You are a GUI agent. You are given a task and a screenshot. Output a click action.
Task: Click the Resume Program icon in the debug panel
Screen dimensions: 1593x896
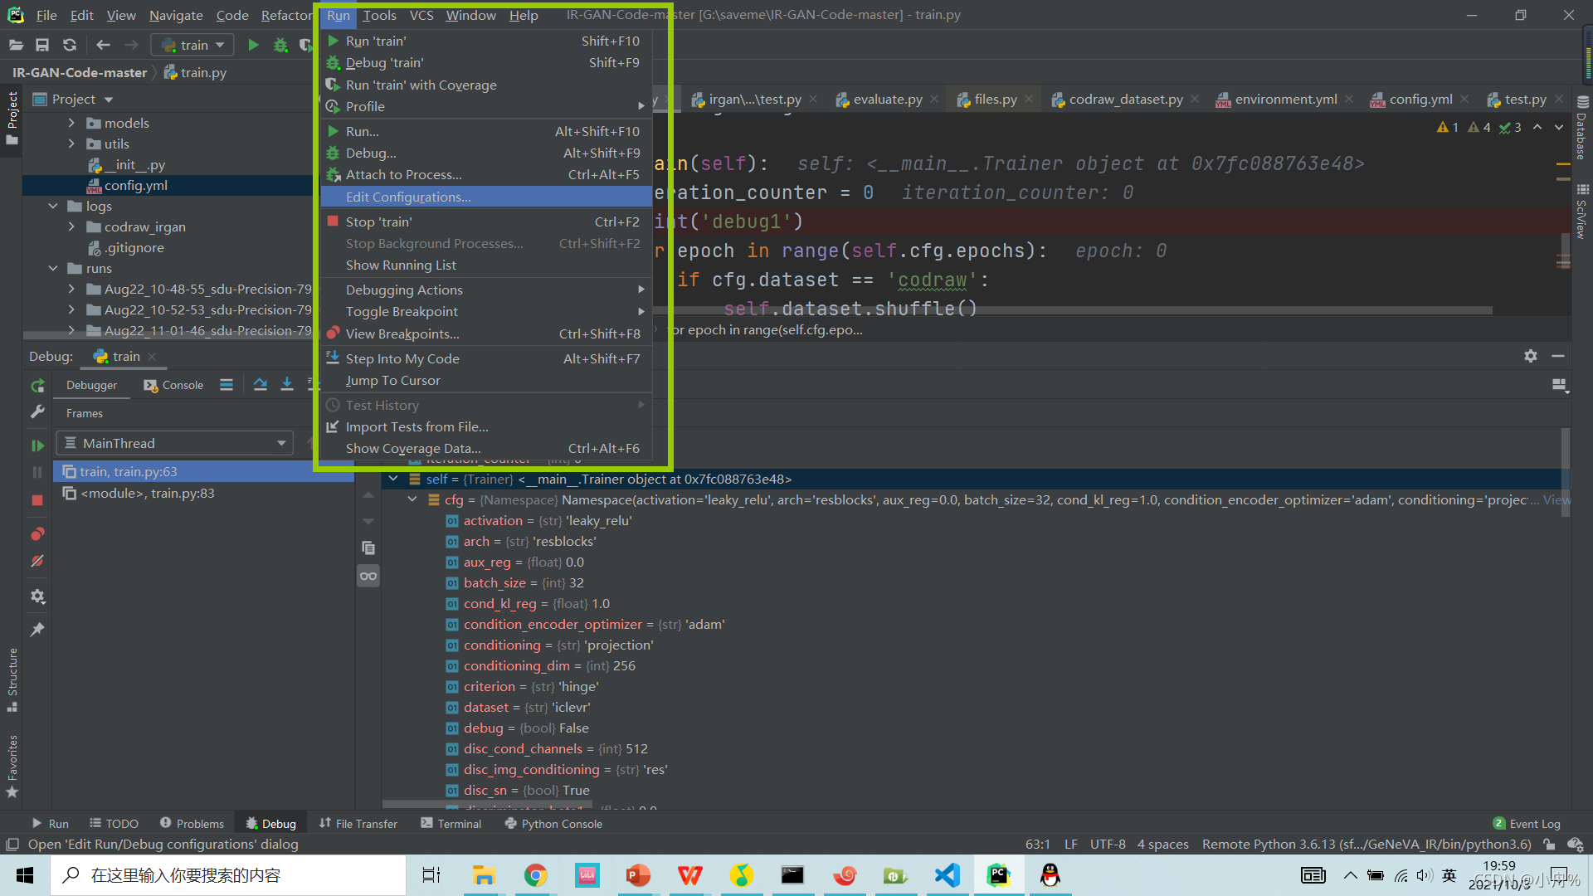[x=37, y=446]
